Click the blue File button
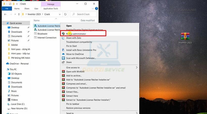The width and height of the screenshot is (207, 114). [7, 9]
